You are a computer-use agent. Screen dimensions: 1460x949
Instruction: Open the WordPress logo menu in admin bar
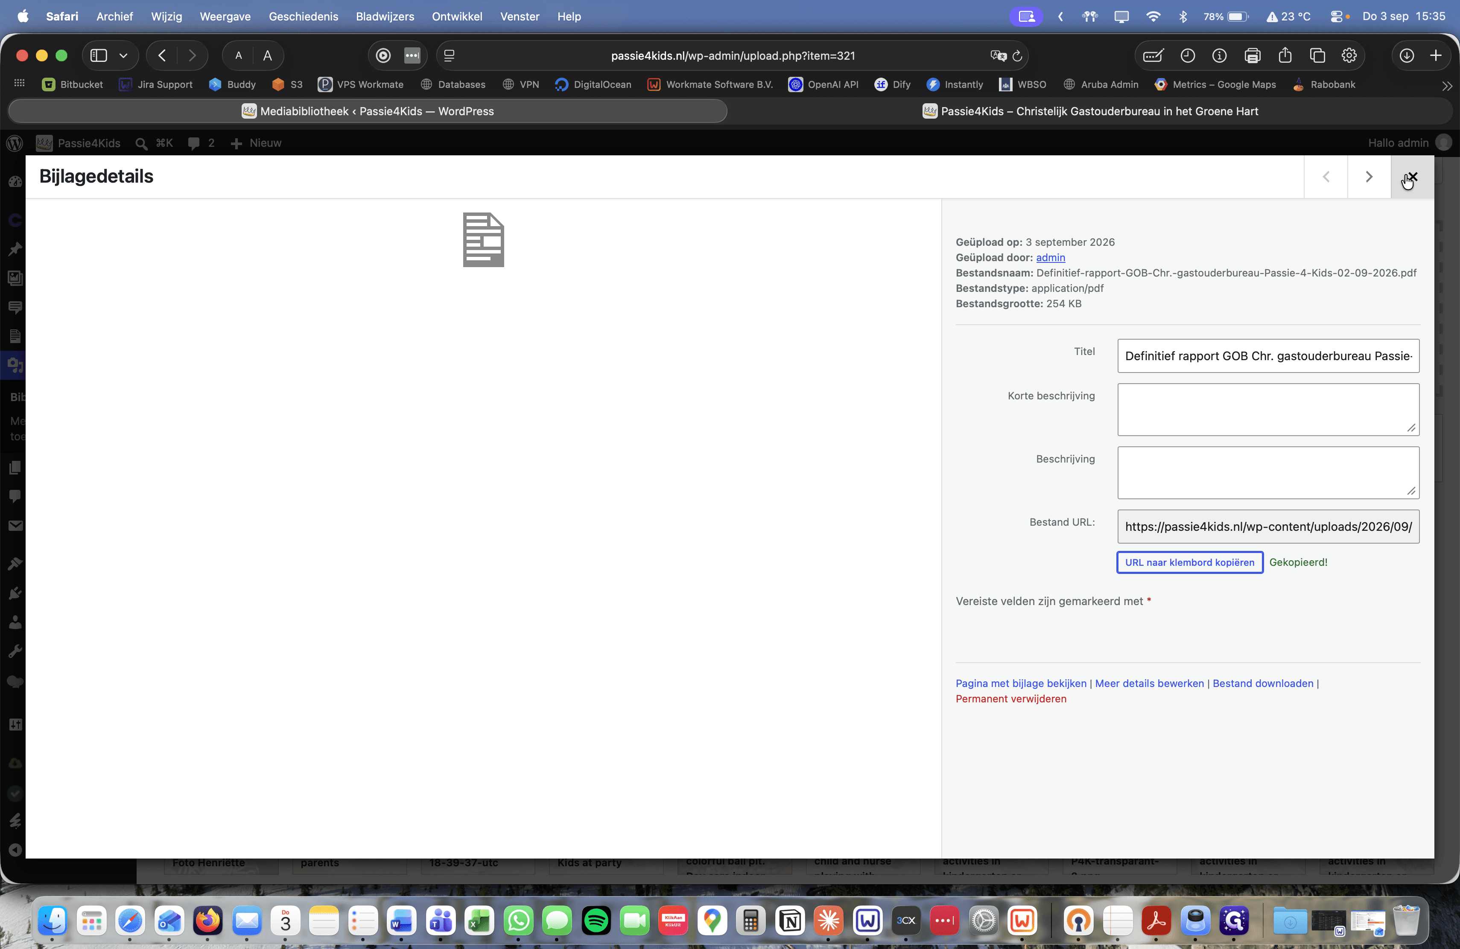click(x=15, y=143)
